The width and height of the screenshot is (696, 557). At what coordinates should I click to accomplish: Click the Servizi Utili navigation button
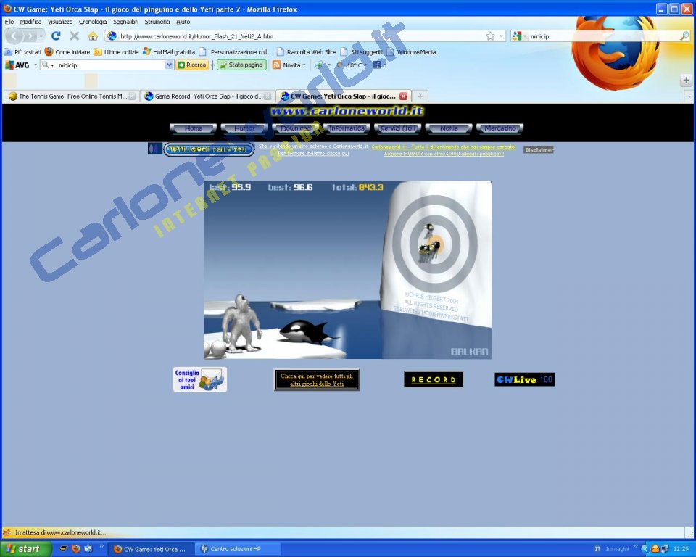[398, 128]
